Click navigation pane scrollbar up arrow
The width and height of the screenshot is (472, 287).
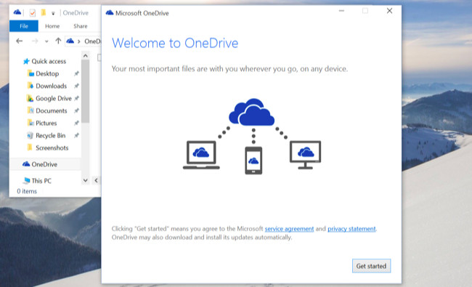point(86,56)
